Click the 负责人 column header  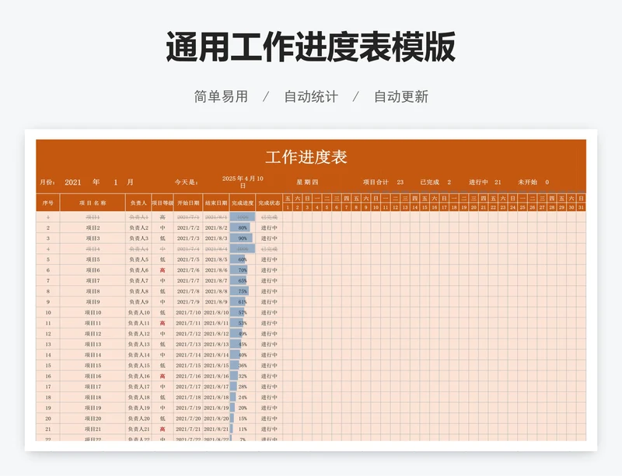tap(138, 203)
